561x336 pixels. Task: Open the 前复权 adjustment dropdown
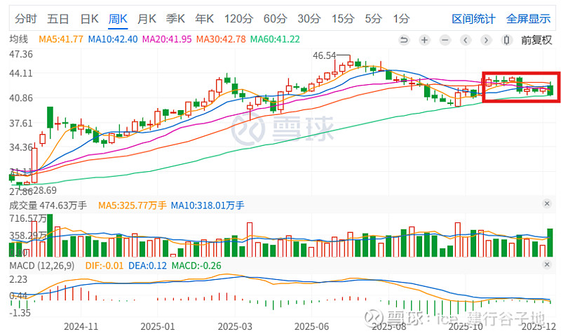[x=537, y=40]
